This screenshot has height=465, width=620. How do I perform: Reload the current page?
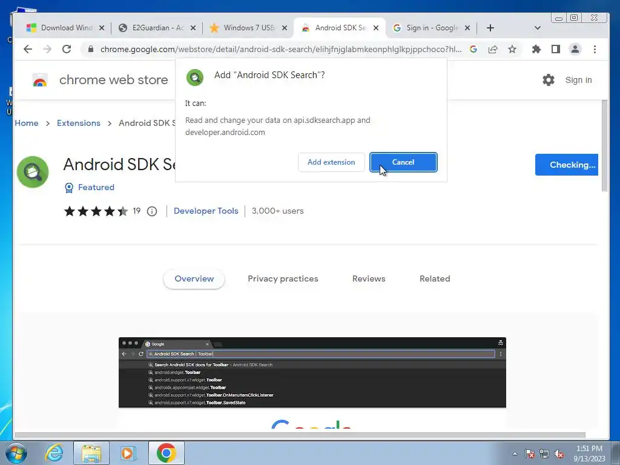click(67, 50)
